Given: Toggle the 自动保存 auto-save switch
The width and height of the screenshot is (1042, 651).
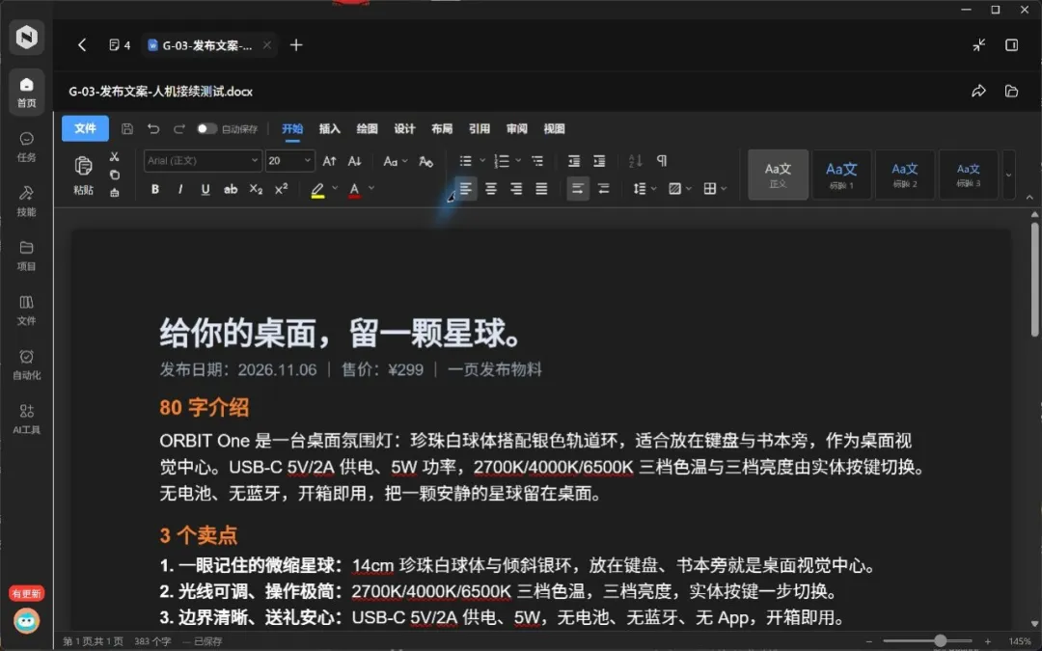Looking at the screenshot, I should pyautogui.click(x=206, y=129).
